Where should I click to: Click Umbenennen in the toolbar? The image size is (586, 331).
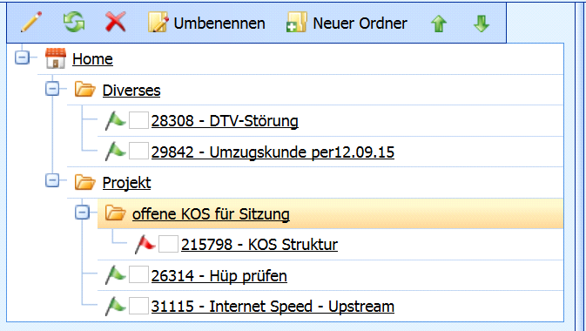206,23
